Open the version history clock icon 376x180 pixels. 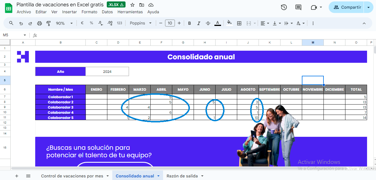point(284,7)
